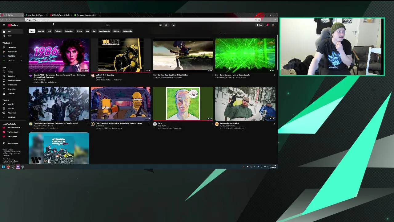Open options for Volbeat Still Counting video

[x=150, y=75]
